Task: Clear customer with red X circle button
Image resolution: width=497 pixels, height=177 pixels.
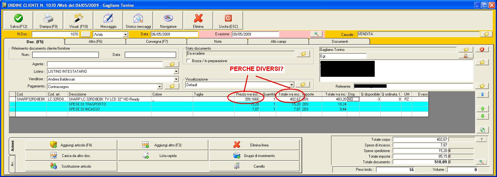Action: coord(482,49)
